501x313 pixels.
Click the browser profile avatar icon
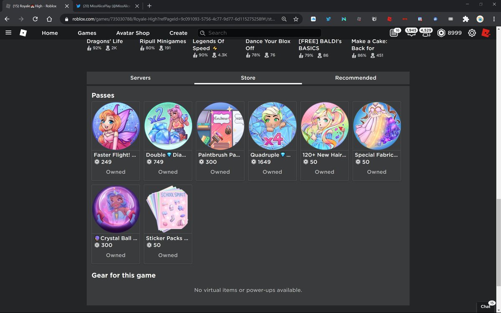click(x=480, y=19)
